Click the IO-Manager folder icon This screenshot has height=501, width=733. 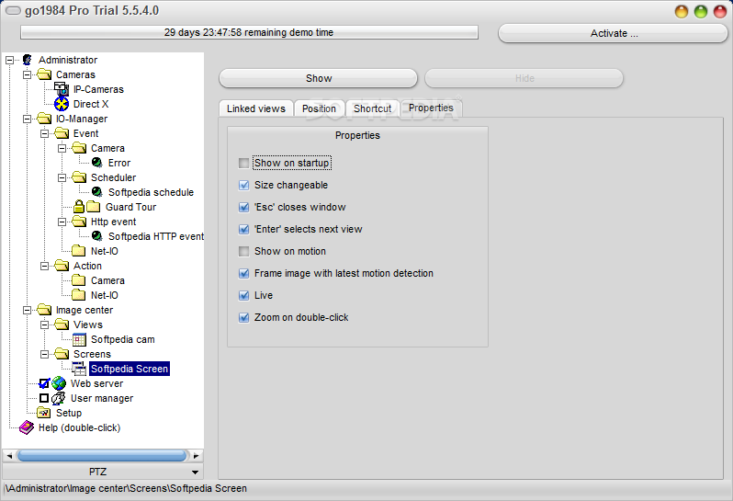pyautogui.click(x=44, y=119)
